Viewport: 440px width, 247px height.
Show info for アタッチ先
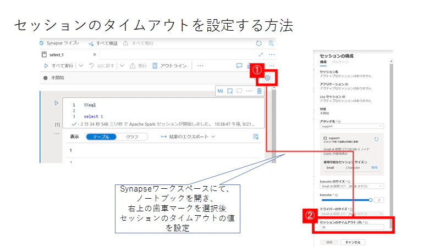click(x=339, y=122)
